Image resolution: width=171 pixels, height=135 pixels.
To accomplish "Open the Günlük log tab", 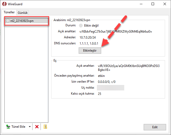I will tap(23, 13).
